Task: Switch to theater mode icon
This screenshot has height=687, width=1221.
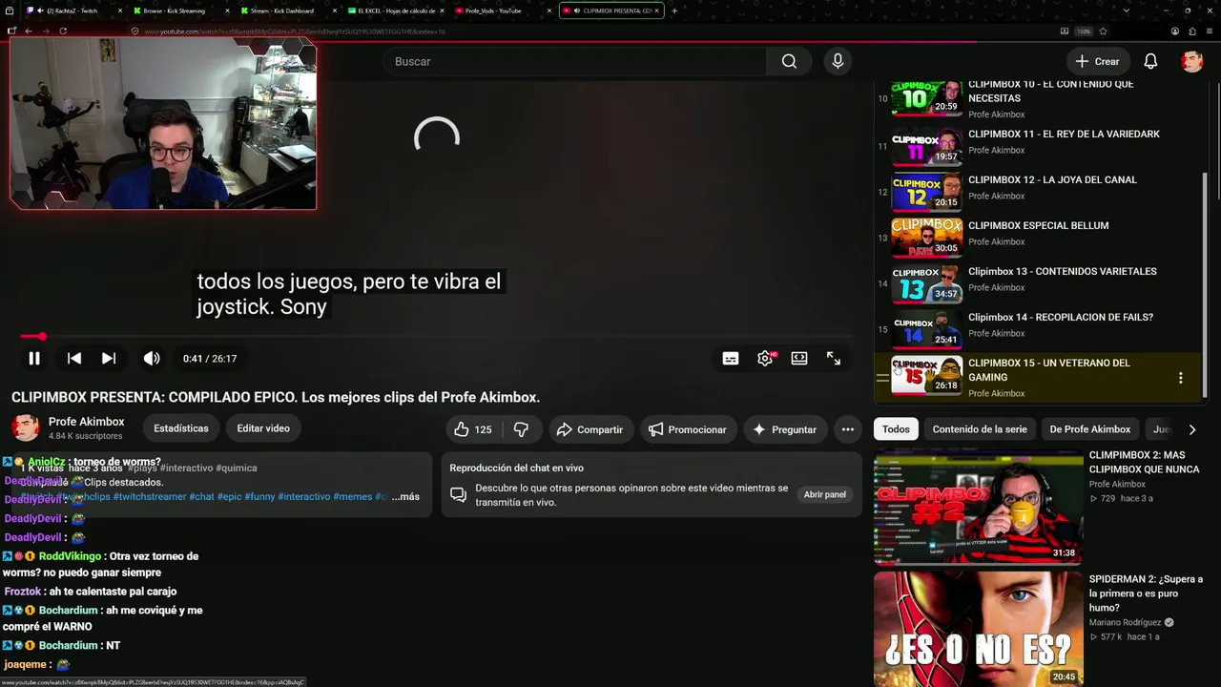Action: [x=799, y=359]
